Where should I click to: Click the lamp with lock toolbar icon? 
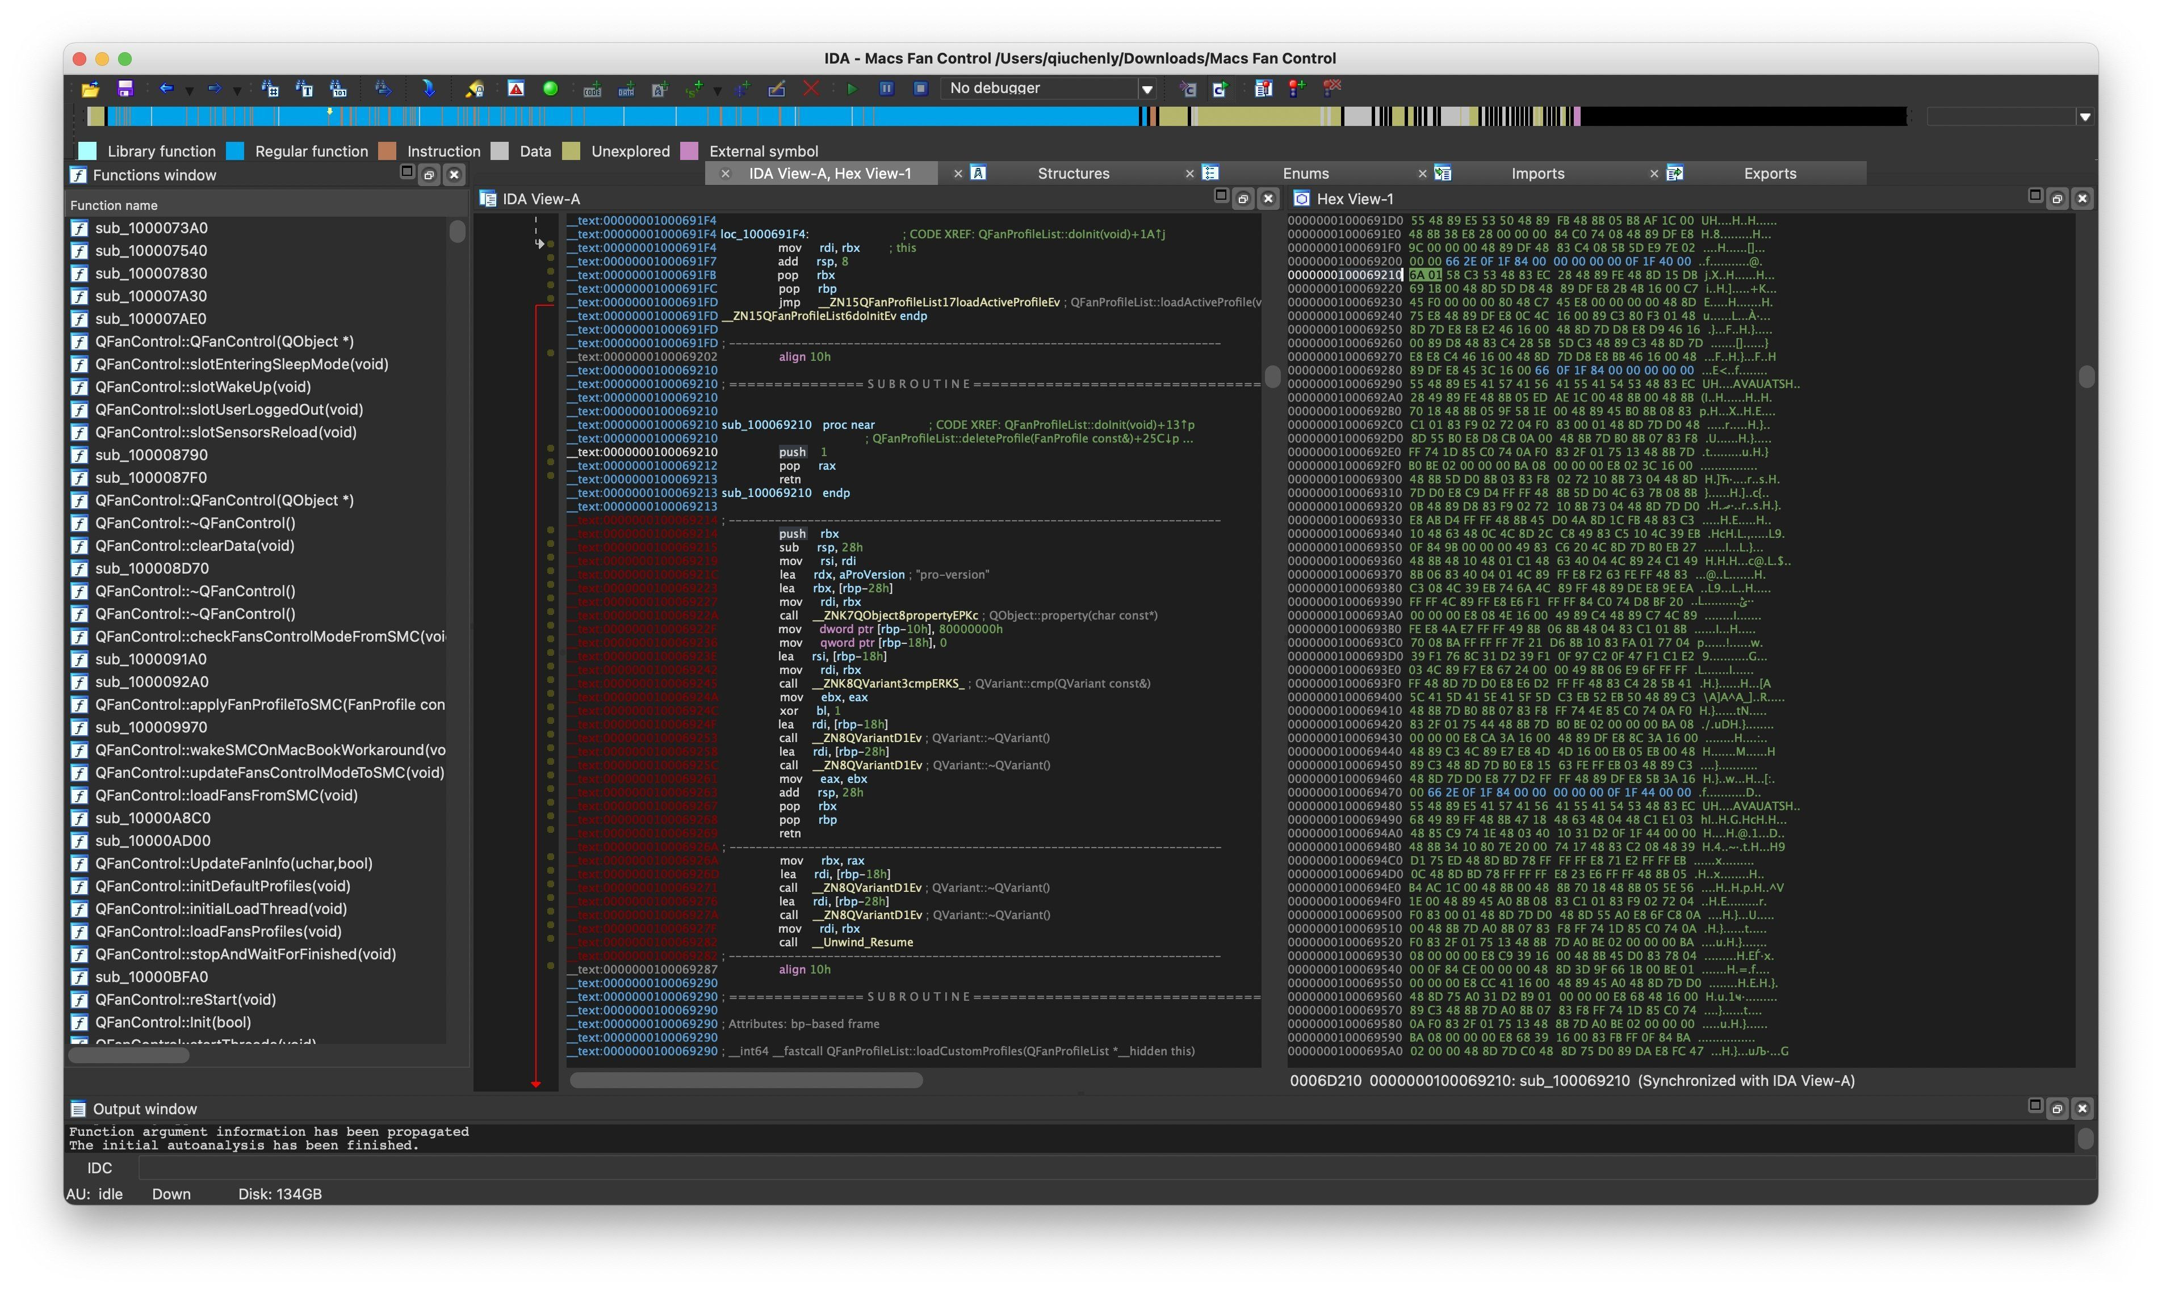tap(475, 89)
